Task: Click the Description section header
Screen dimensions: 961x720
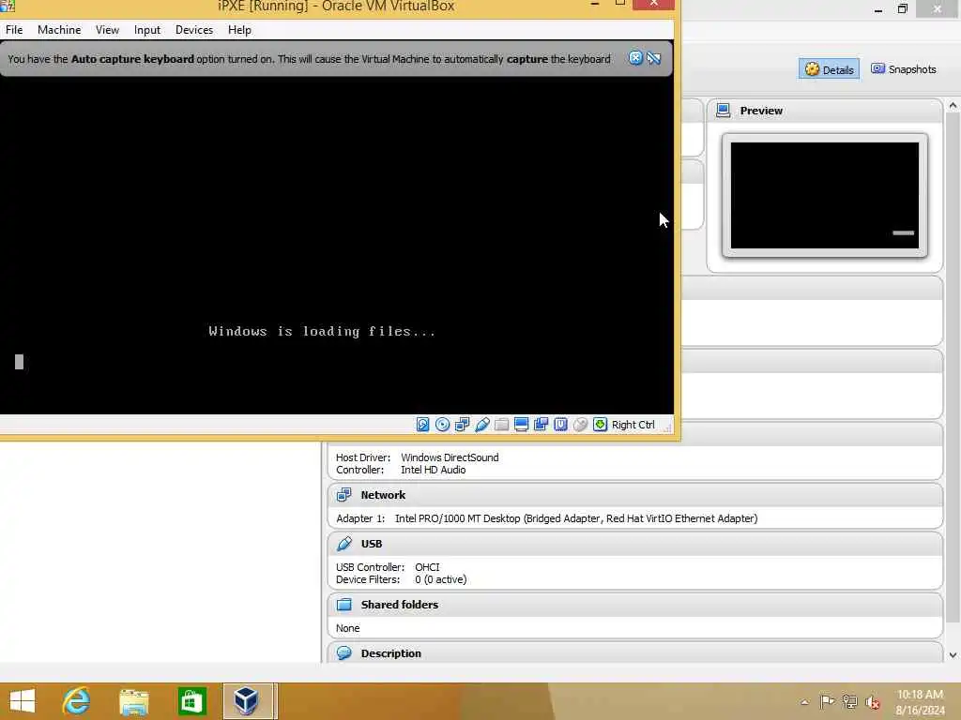Action: point(634,652)
